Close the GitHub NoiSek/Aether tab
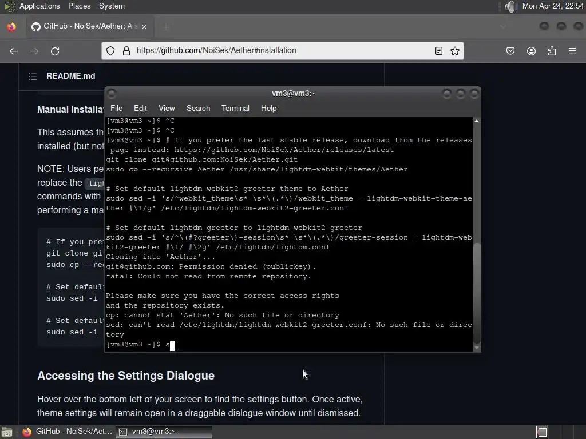586x439 pixels. point(144,26)
